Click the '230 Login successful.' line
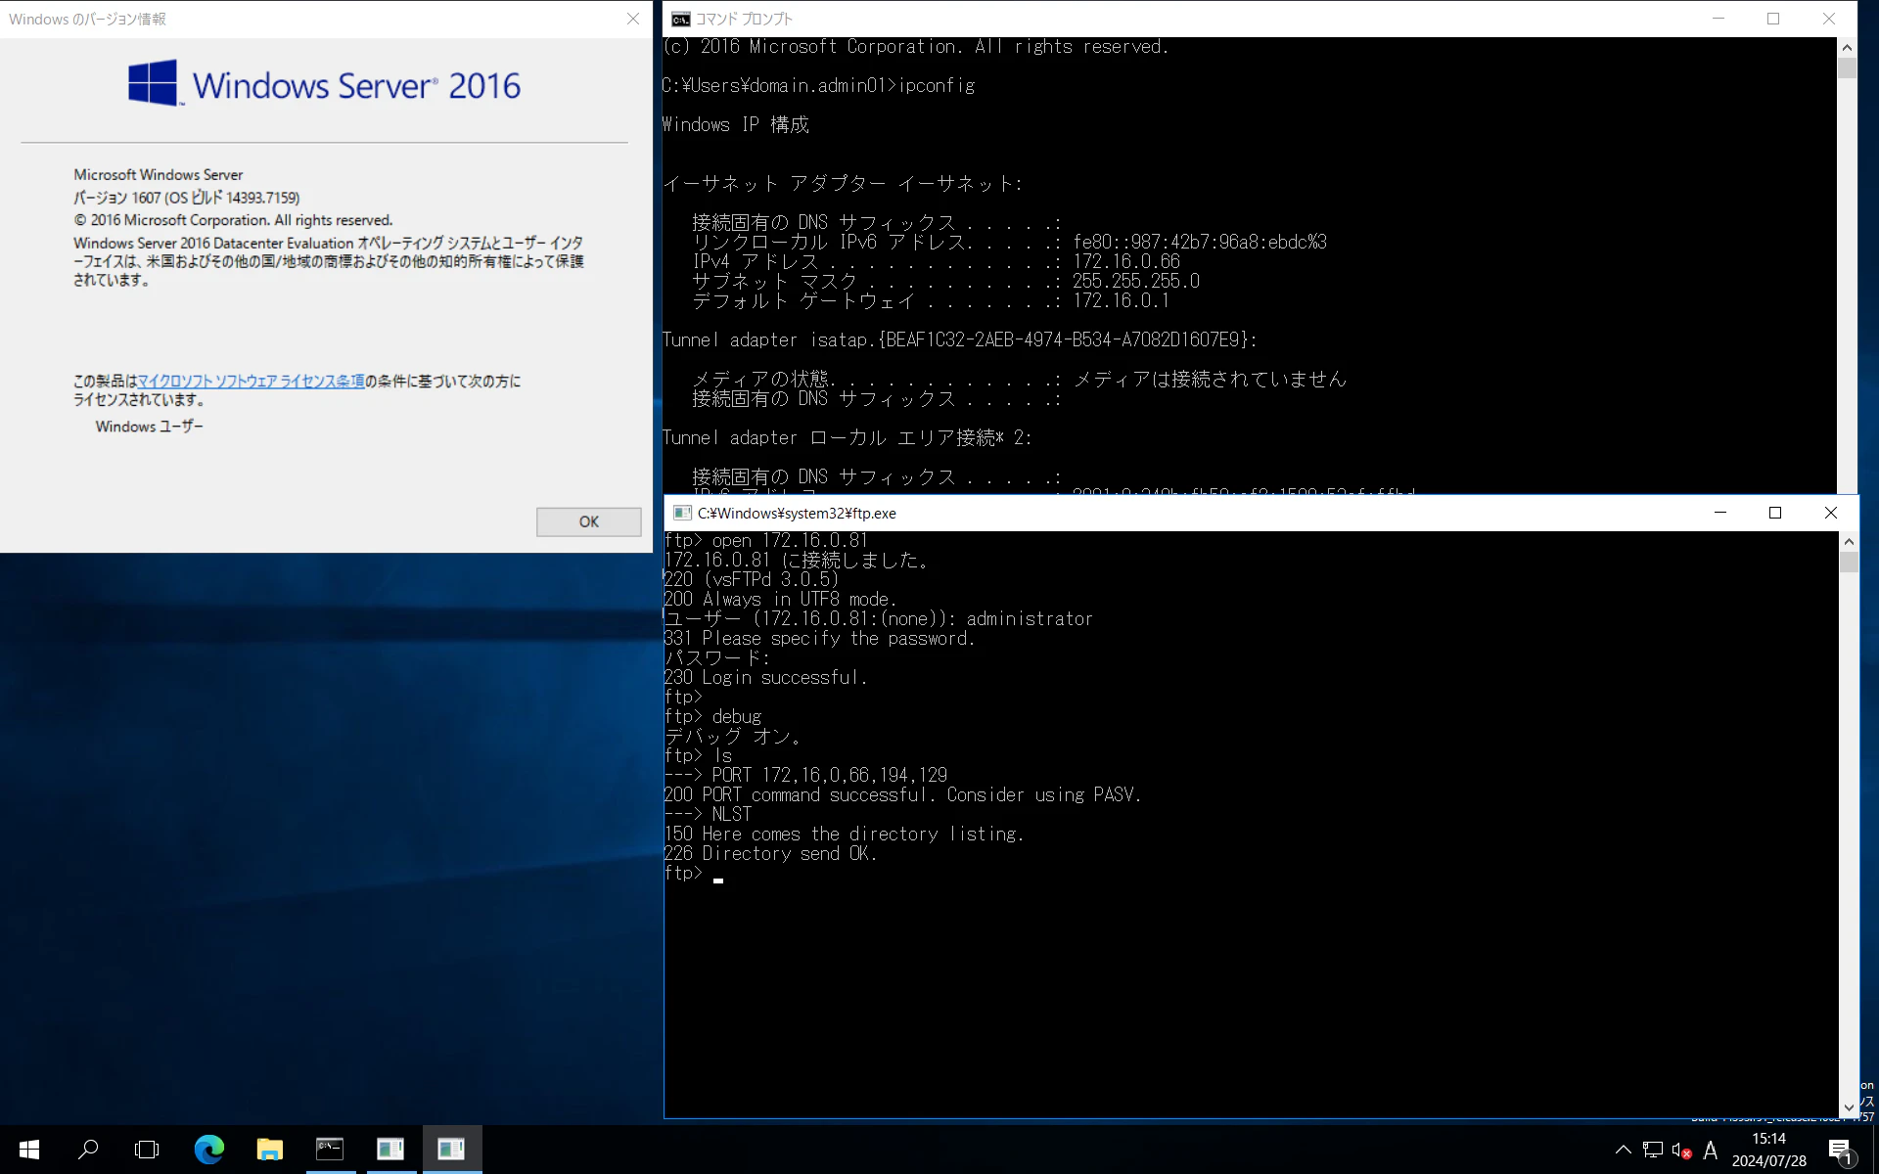 click(765, 677)
